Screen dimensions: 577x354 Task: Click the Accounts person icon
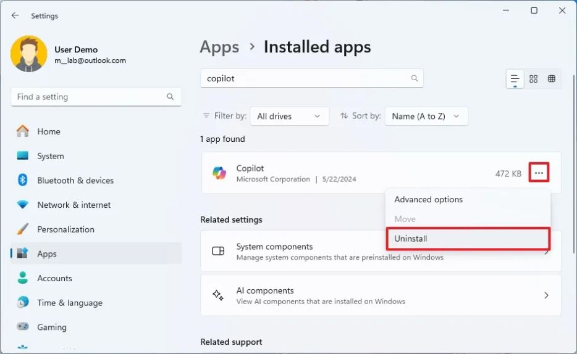point(23,278)
